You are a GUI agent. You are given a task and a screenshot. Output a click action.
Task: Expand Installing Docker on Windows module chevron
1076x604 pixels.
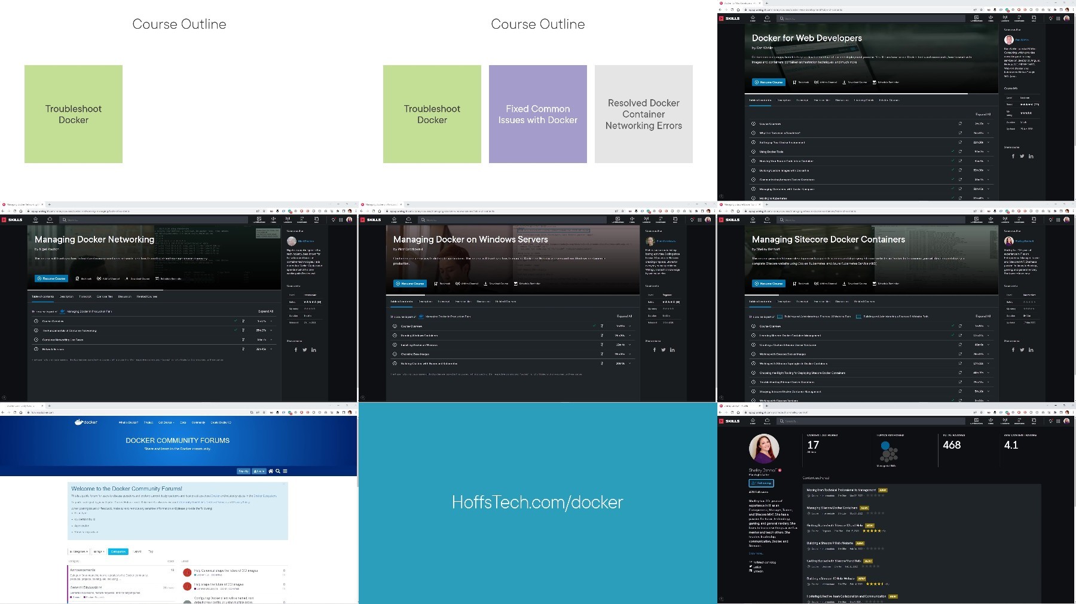(629, 345)
